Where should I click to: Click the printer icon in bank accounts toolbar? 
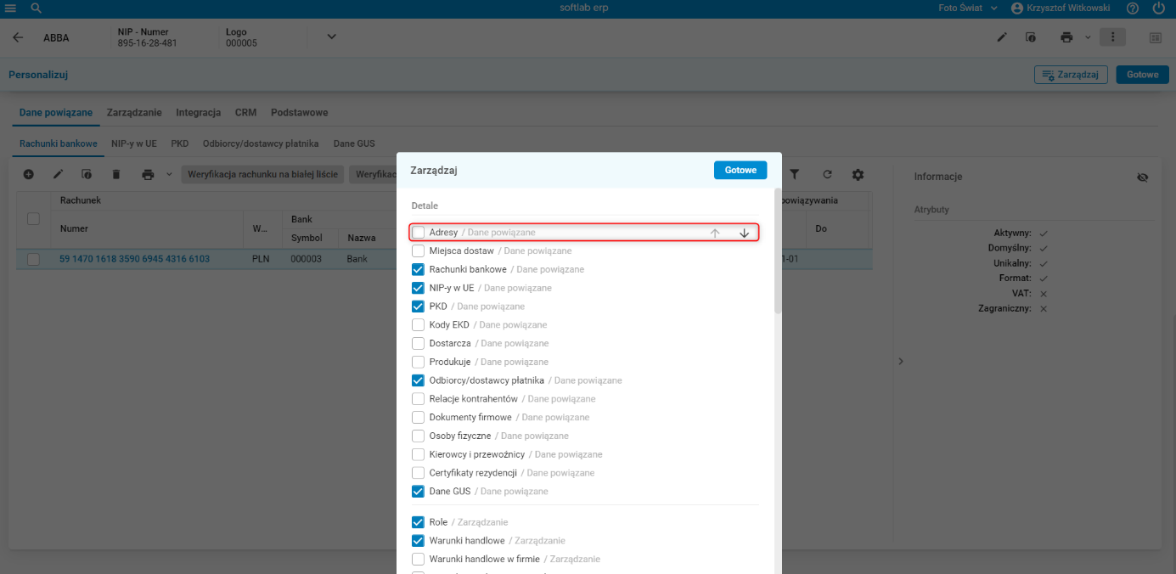149,174
